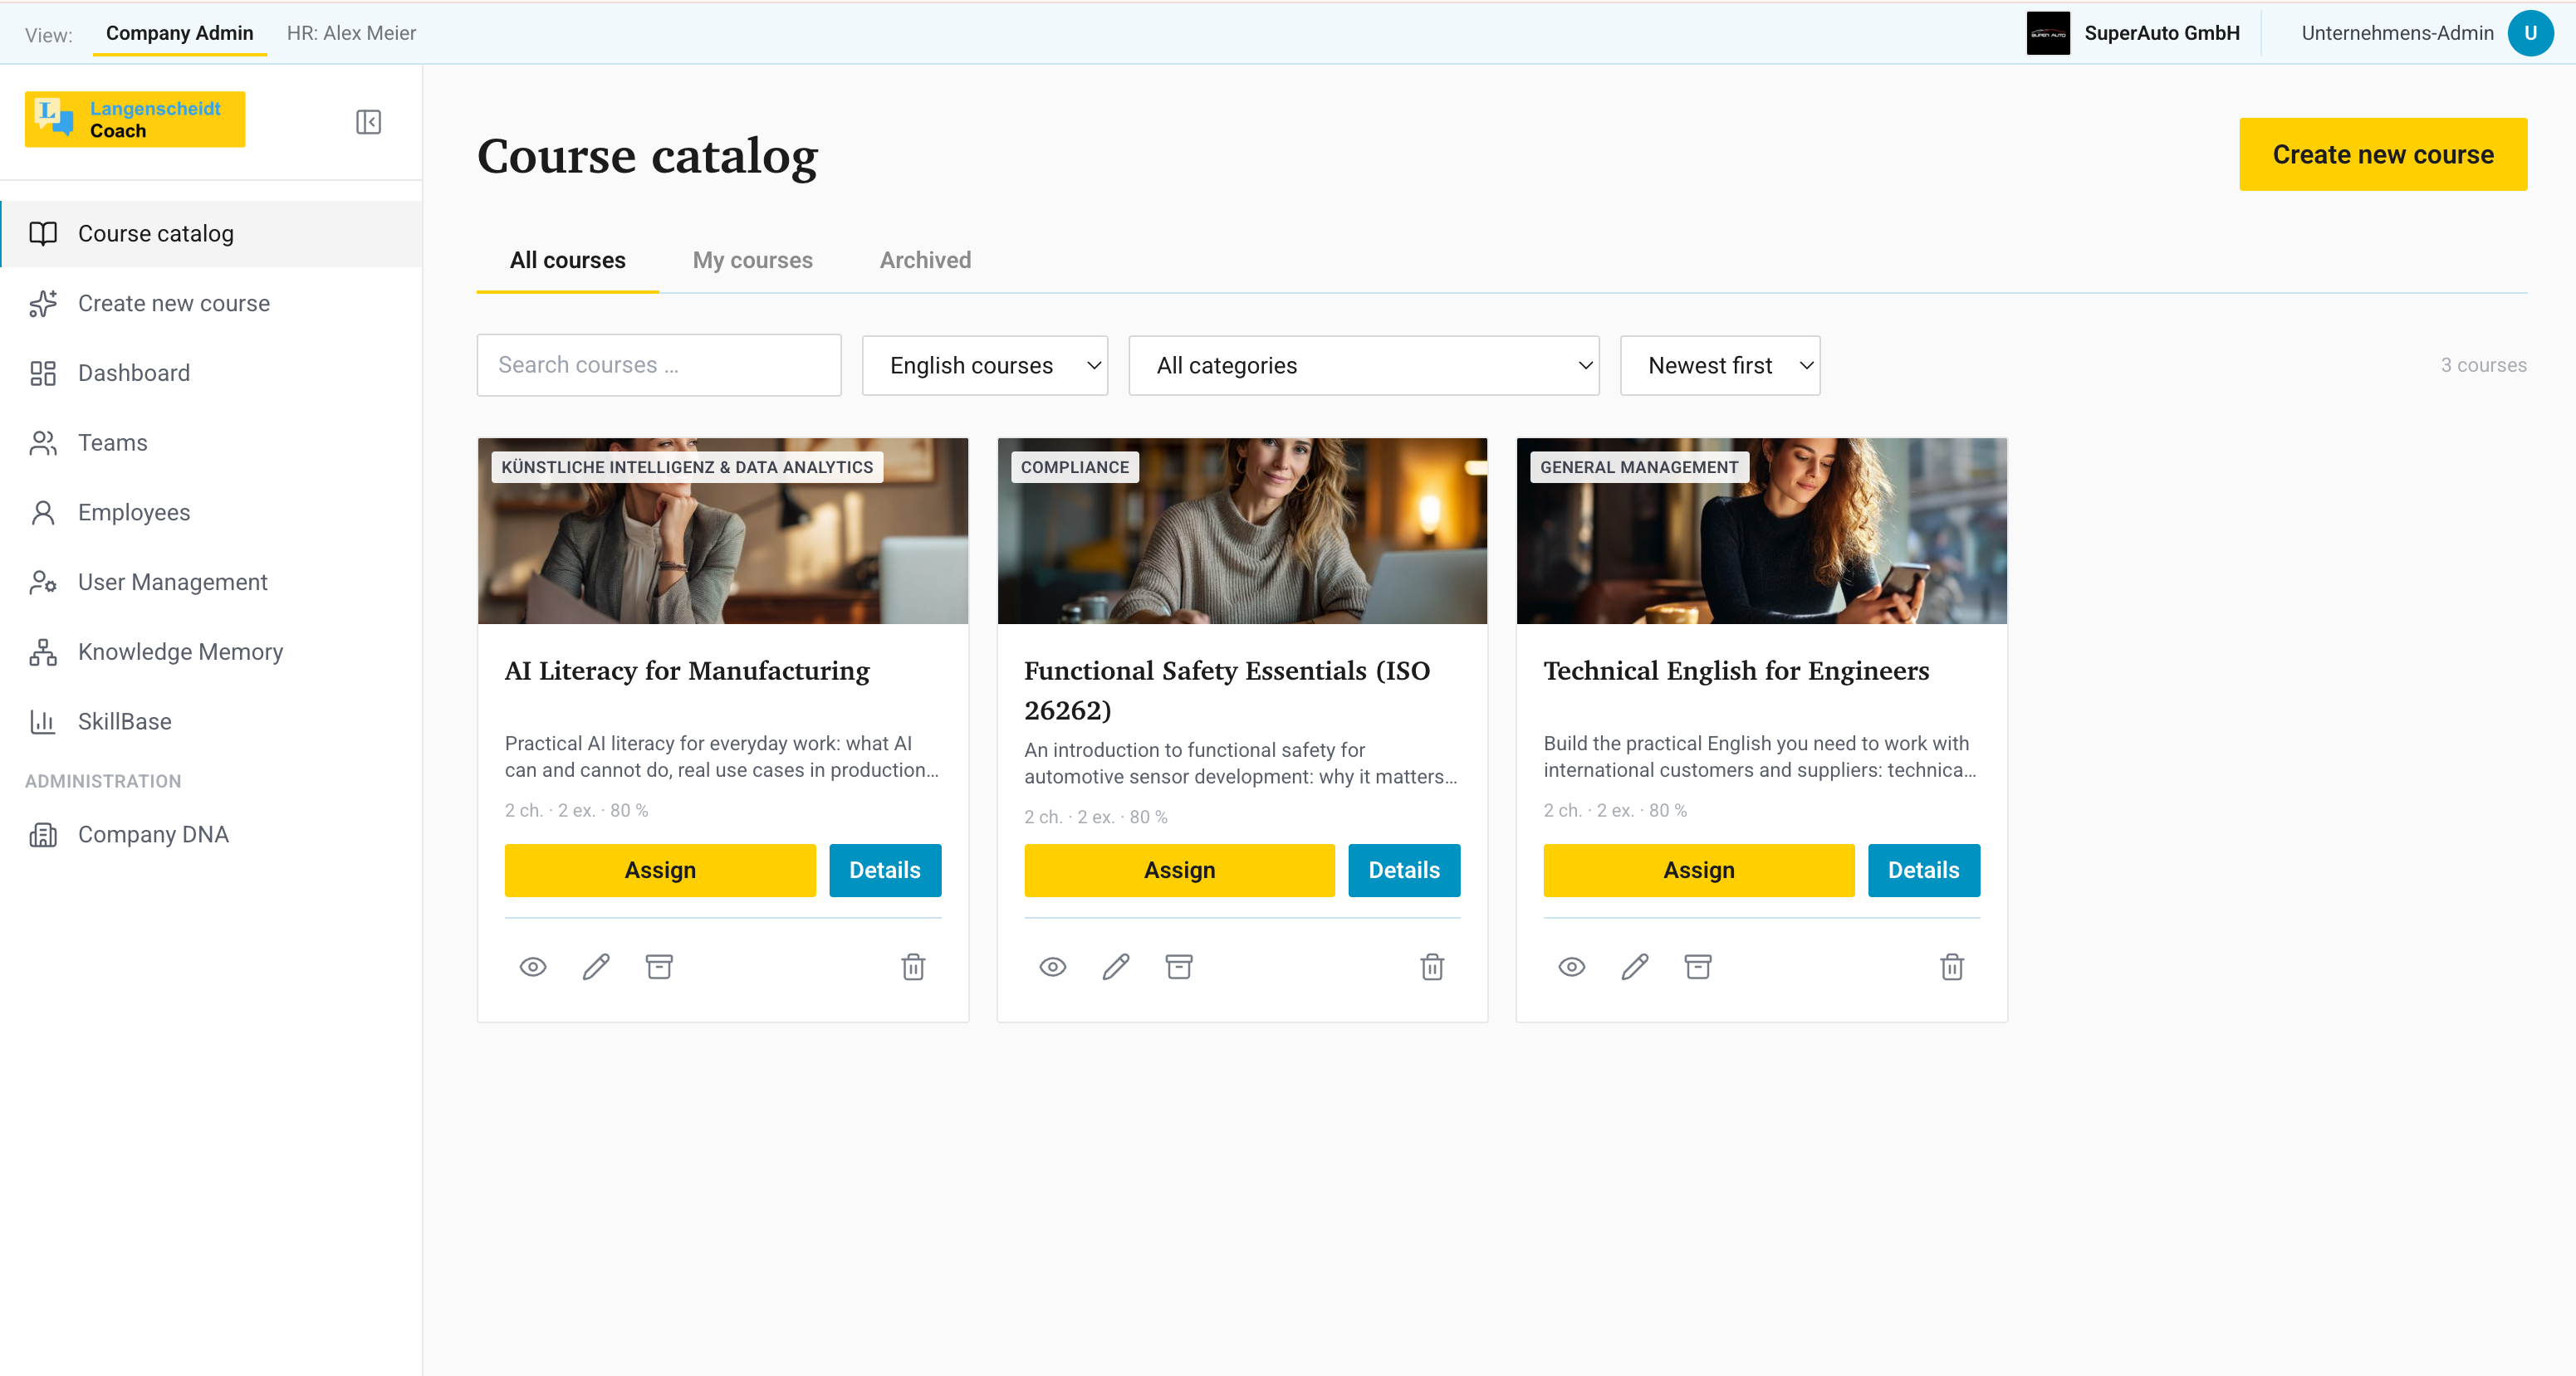
Task: Open Details for Technical English for Engineers
Action: tap(1924, 871)
